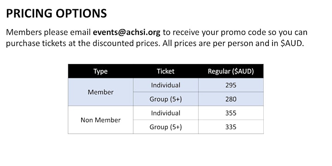Click the Member type cell
This screenshot has height=166, width=332.
101,92
